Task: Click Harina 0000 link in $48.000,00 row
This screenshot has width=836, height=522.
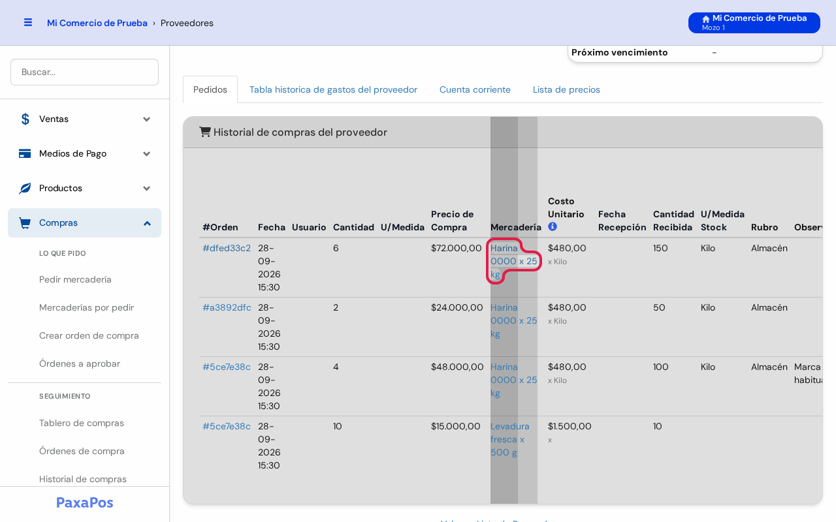Action: click(514, 380)
